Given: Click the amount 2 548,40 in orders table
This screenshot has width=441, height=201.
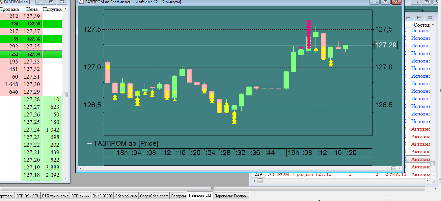Looking at the screenshot, I should (x=396, y=174).
